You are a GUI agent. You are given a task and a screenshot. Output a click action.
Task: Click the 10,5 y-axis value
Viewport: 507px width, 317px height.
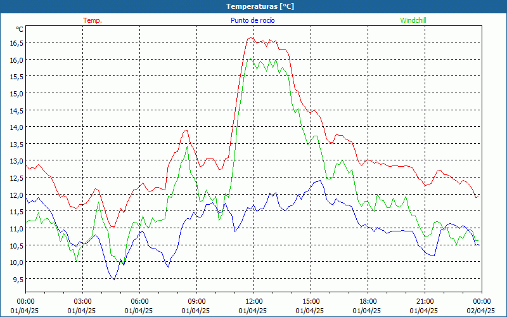click(x=16, y=245)
